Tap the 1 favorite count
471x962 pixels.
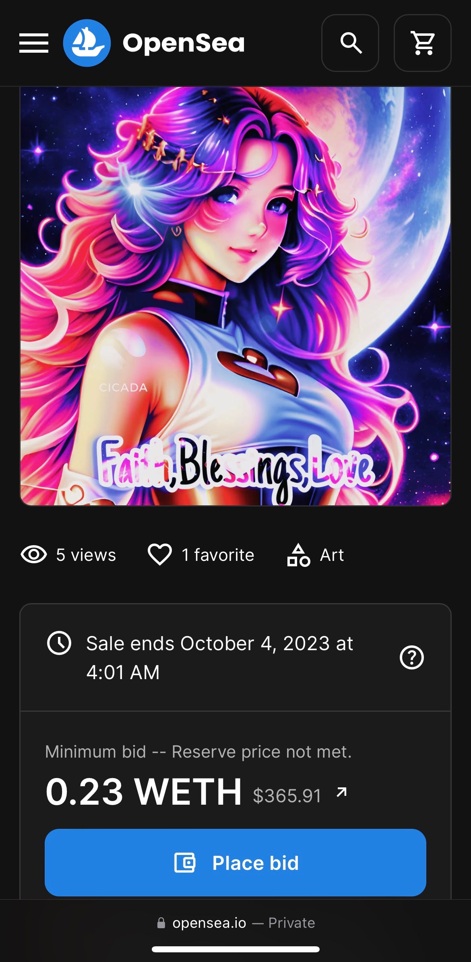pyautogui.click(x=218, y=555)
